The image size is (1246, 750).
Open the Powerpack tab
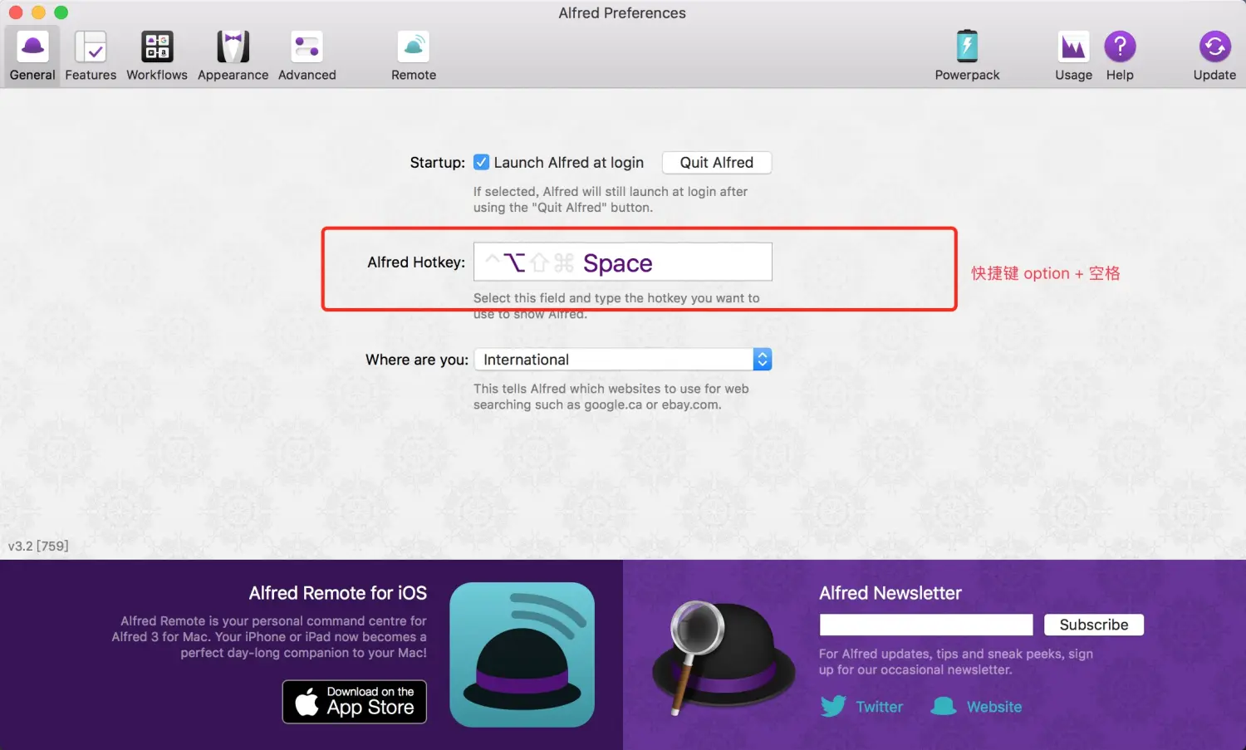coord(967,56)
